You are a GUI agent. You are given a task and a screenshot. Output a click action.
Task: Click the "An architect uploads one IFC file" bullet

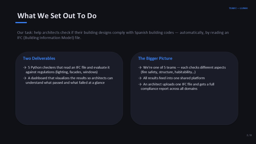click(x=178, y=84)
